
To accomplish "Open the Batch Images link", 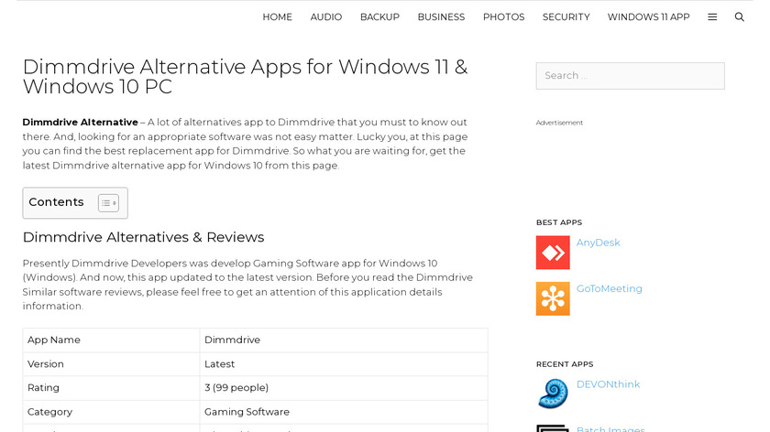I will (x=610, y=429).
